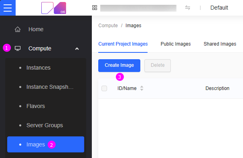Viewport: 243px width, 158px height.
Task: Click the blurred project name field
Action: coord(138,8)
